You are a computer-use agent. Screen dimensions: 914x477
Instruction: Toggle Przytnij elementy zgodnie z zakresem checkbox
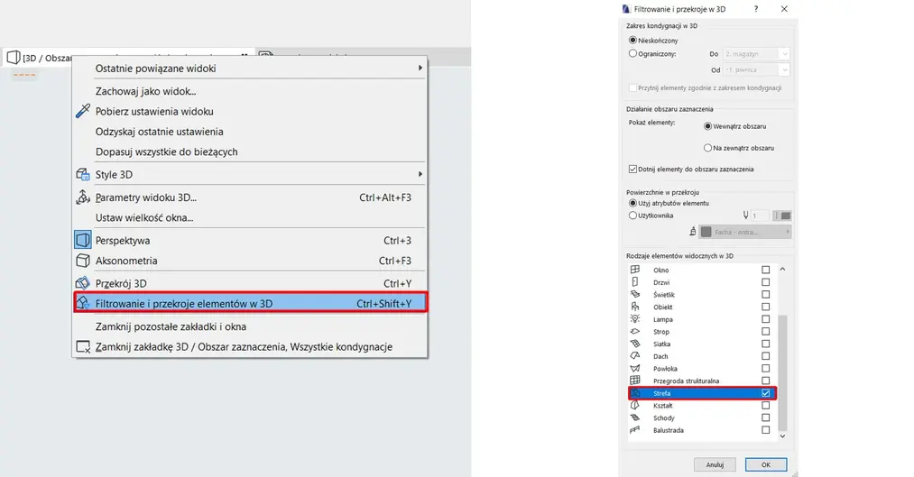click(x=632, y=88)
